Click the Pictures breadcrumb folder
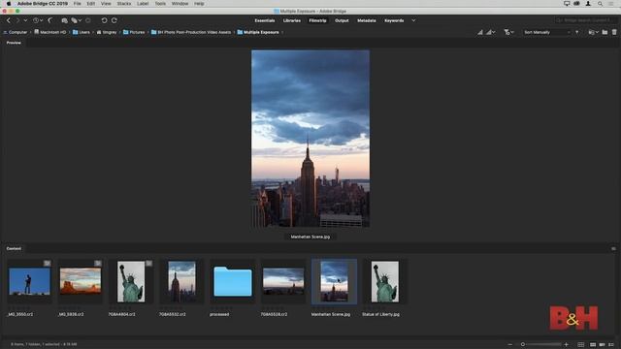This screenshot has width=621, height=349. point(134,32)
